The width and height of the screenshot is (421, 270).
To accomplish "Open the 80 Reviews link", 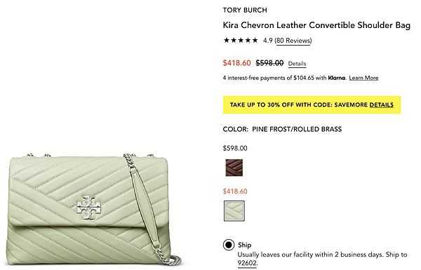I will [x=293, y=41].
